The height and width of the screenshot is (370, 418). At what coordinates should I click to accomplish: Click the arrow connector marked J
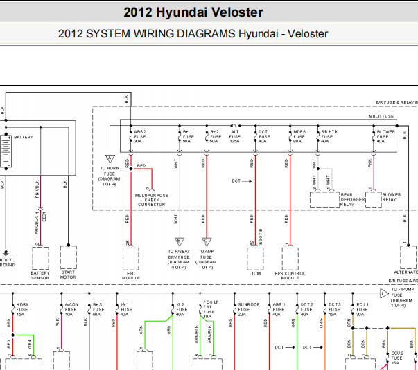[384, 293]
